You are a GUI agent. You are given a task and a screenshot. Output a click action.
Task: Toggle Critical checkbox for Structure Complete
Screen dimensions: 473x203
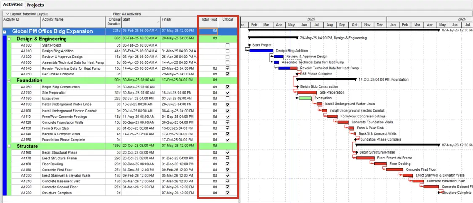pos(227,193)
